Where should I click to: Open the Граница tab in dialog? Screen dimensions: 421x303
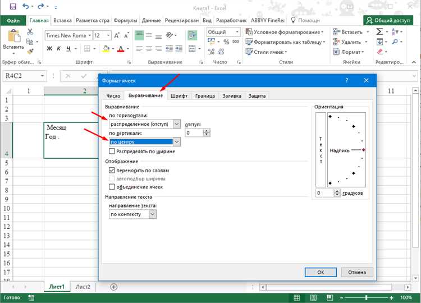point(205,96)
